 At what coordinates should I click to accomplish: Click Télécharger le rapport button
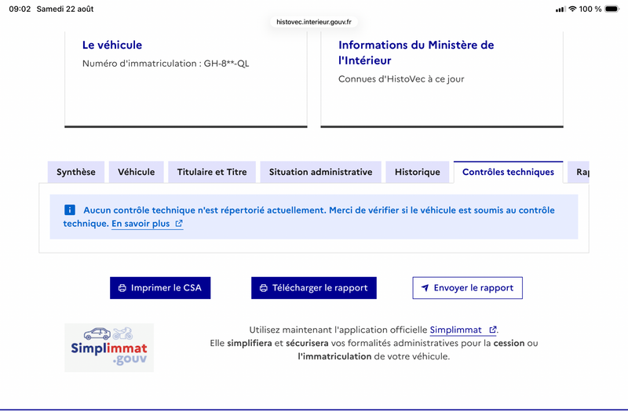[x=313, y=288]
